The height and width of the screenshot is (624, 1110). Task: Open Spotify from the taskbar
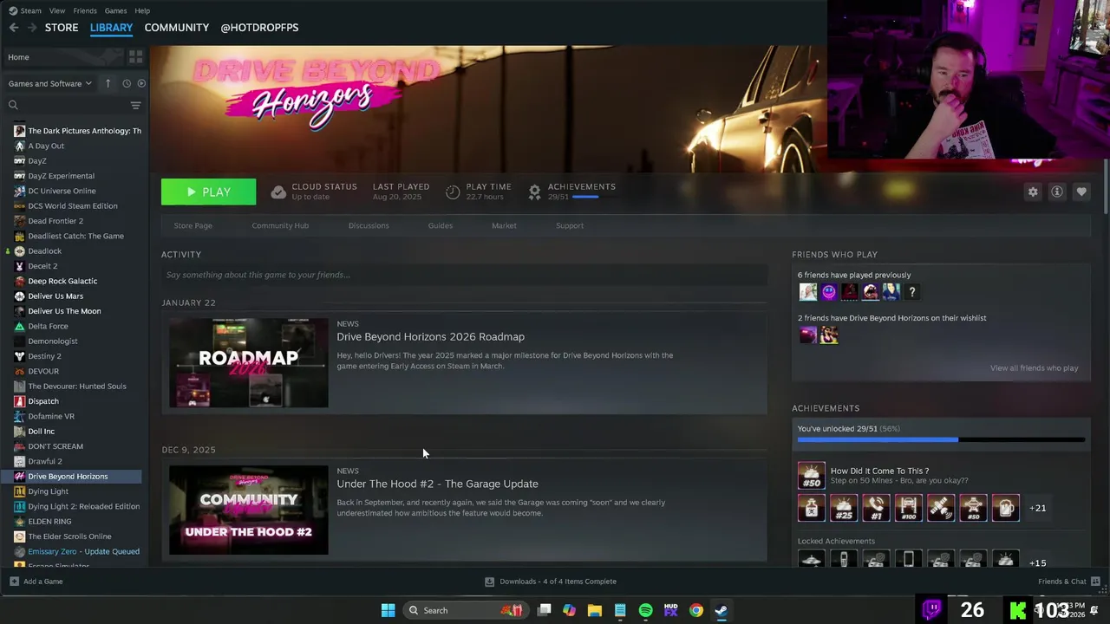point(645,610)
